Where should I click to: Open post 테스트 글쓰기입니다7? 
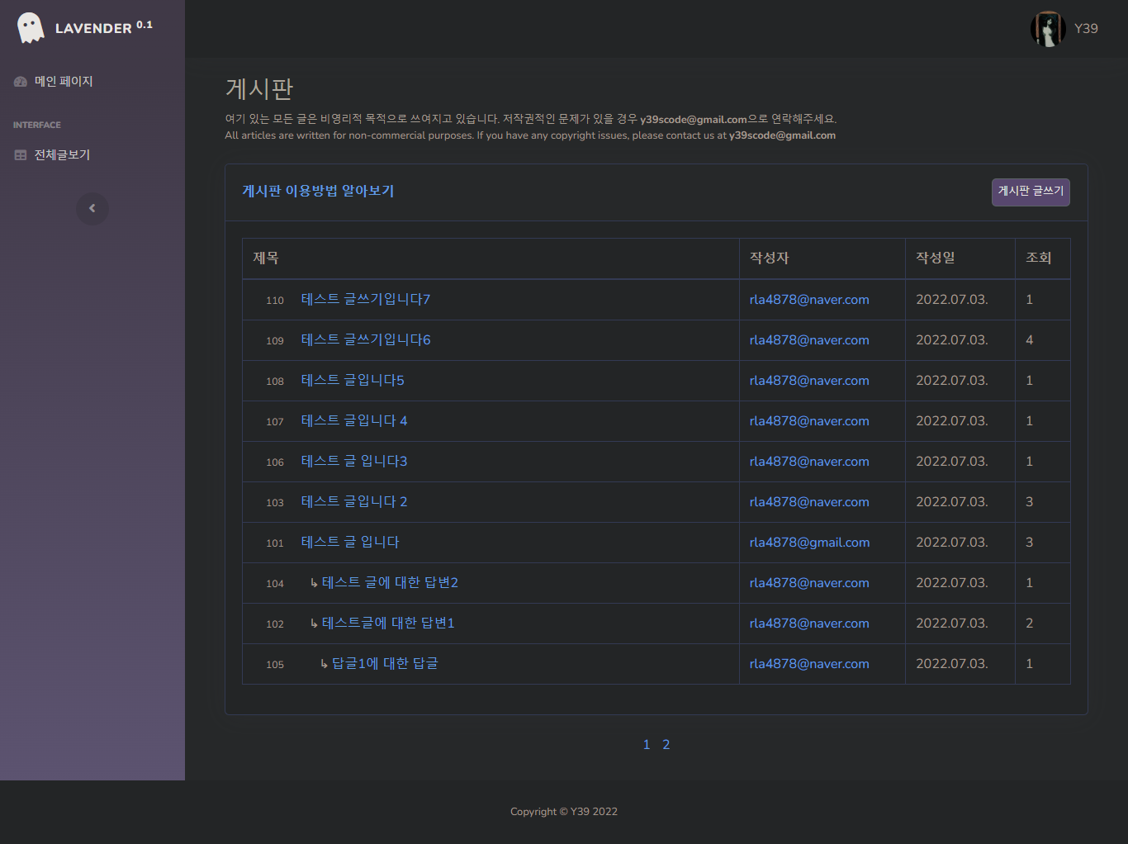pos(366,300)
